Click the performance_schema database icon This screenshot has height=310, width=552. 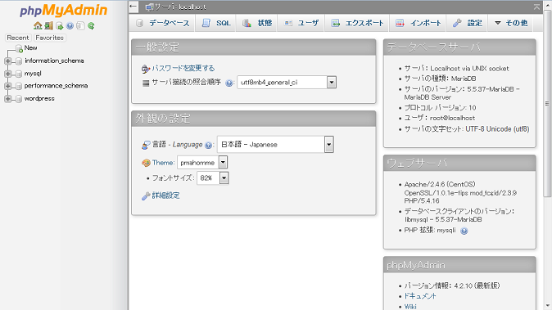coord(19,86)
